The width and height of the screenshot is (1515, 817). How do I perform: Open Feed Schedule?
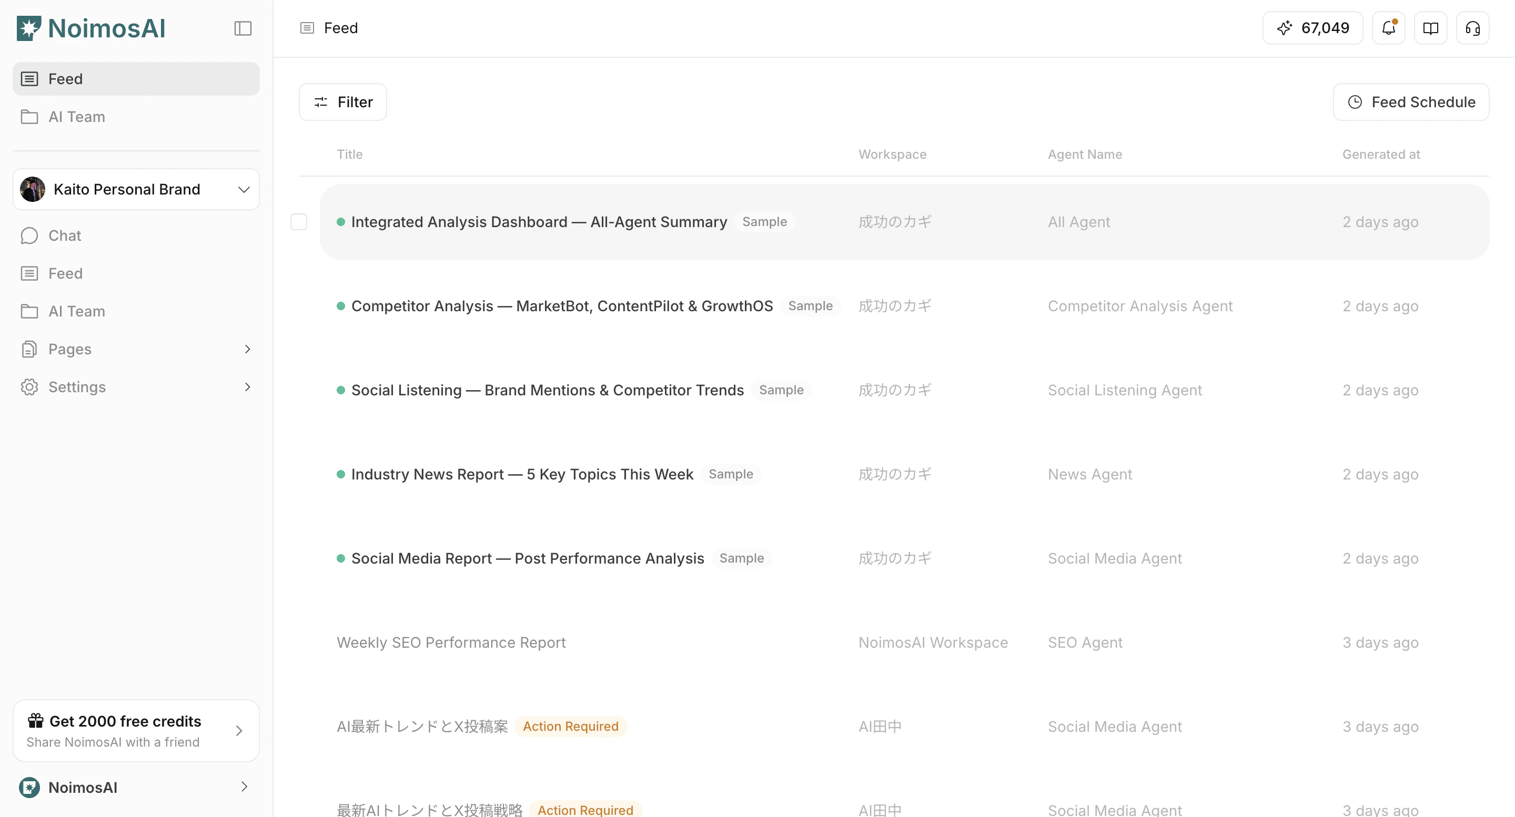pos(1410,103)
